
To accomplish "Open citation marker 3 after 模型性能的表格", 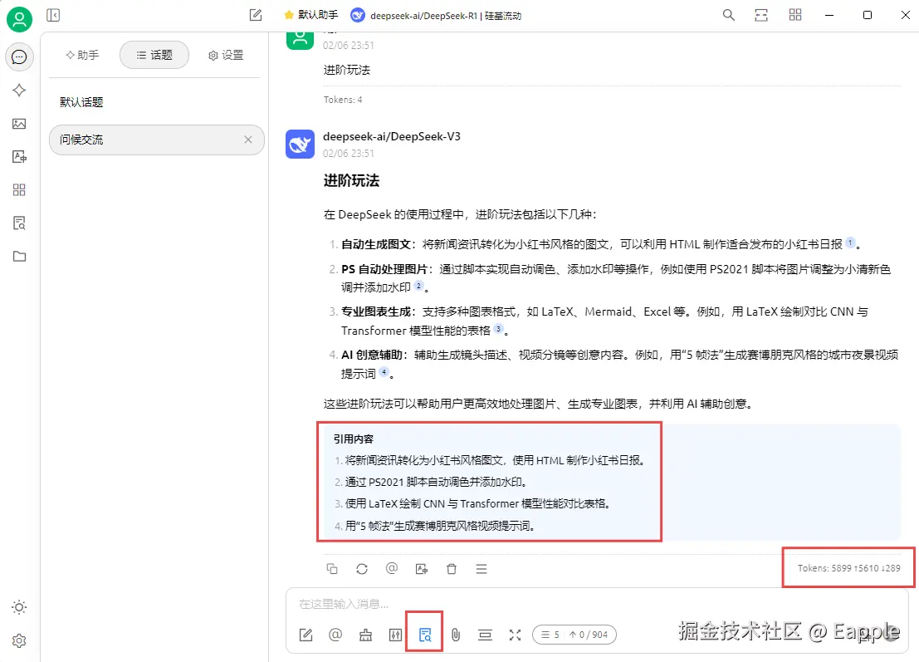I will point(498,329).
